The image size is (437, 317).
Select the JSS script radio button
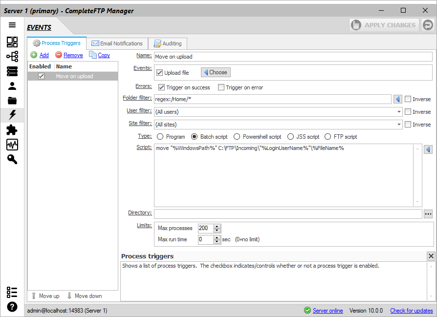coord(290,137)
